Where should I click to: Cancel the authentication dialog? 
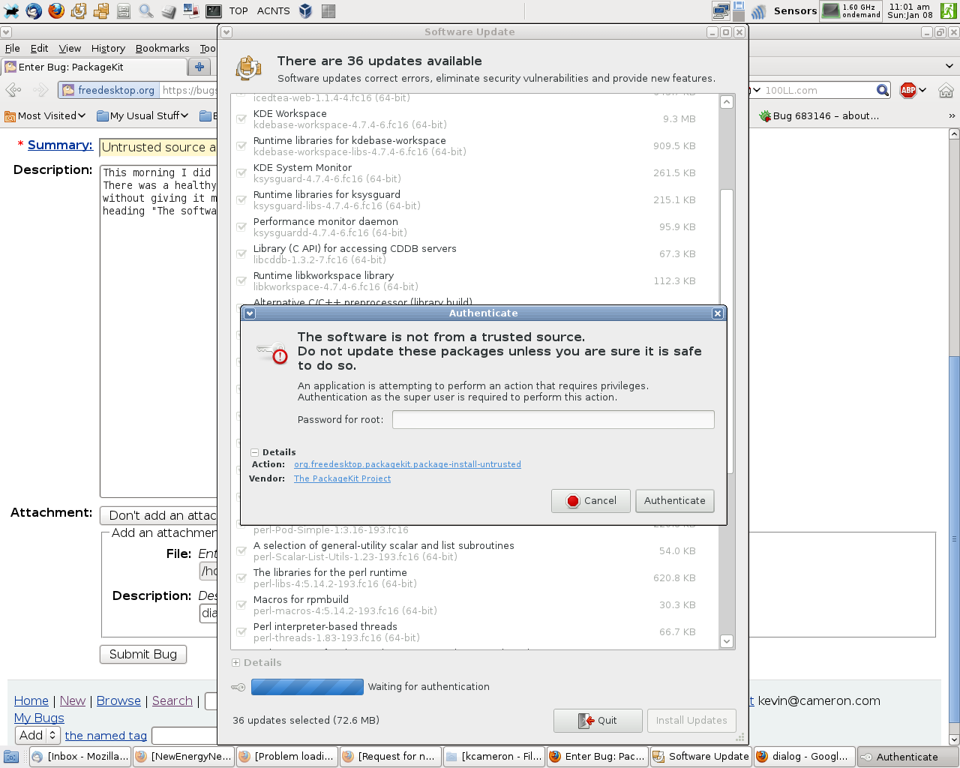[x=591, y=500]
